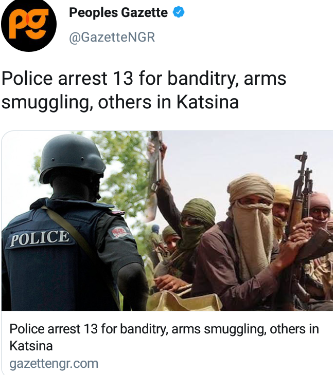Click the word Katsina in the tweet text
333x375 pixels.
[x=207, y=102]
